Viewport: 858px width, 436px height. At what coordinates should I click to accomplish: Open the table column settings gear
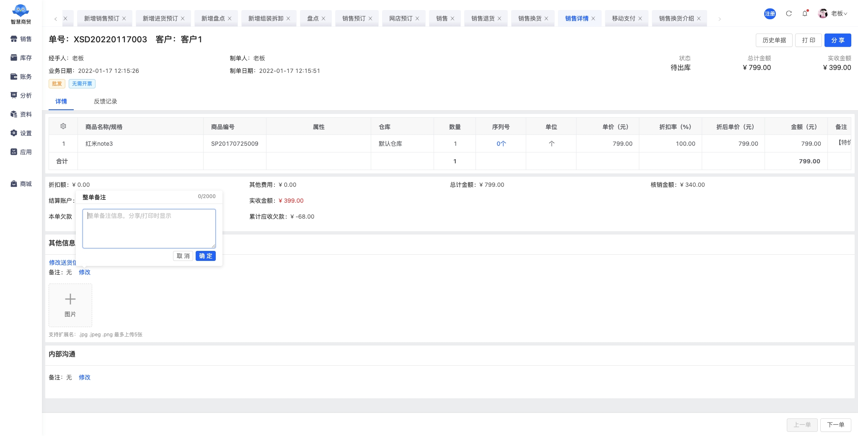(x=63, y=126)
